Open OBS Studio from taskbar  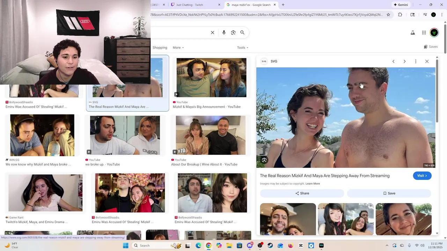click(260, 245)
